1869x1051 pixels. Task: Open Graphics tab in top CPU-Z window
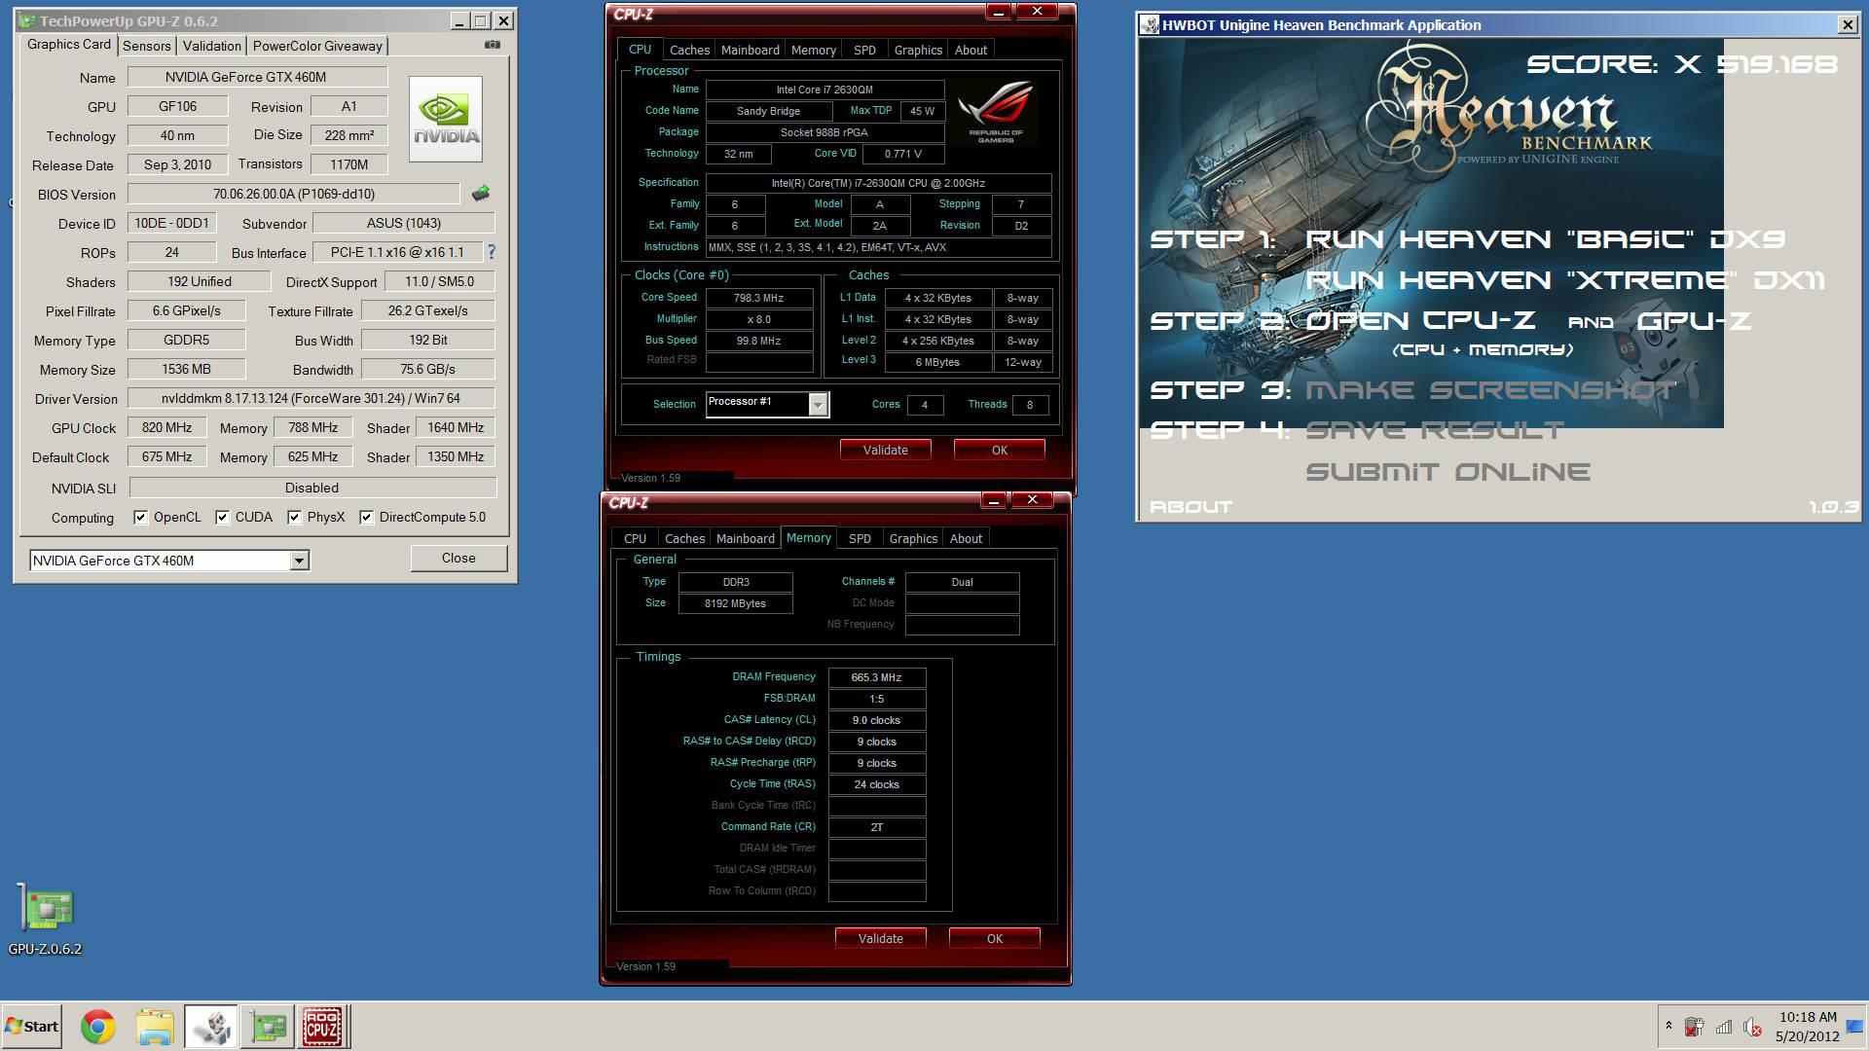point(918,50)
